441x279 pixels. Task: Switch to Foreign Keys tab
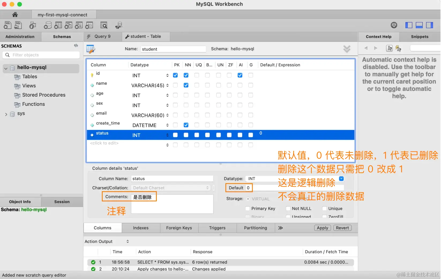tap(179, 228)
